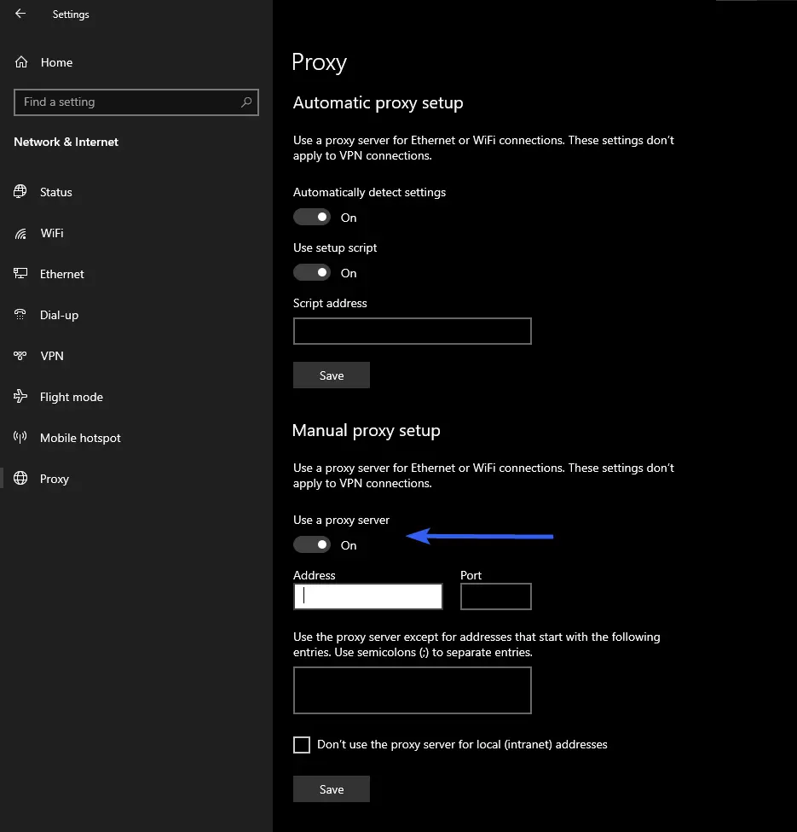The width and height of the screenshot is (797, 832).
Task: Click the Ethernet monitor icon
Action: click(20, 274)
